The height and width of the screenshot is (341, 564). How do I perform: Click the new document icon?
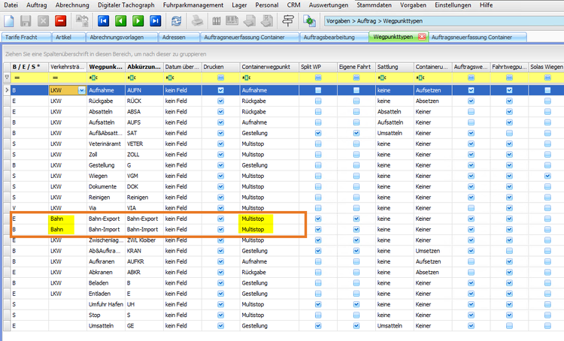(x=8, y=20)
